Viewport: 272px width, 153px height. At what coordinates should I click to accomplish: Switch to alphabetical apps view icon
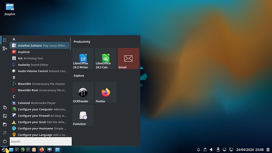5,40
